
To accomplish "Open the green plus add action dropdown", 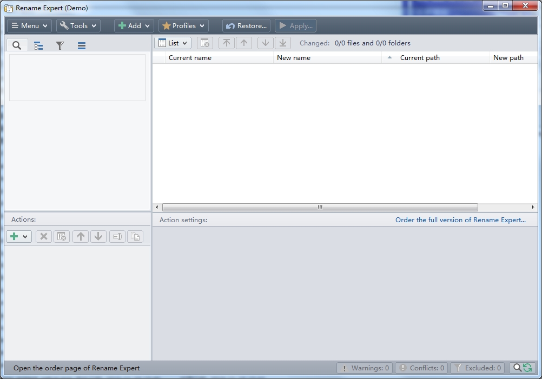I will 19,237.
